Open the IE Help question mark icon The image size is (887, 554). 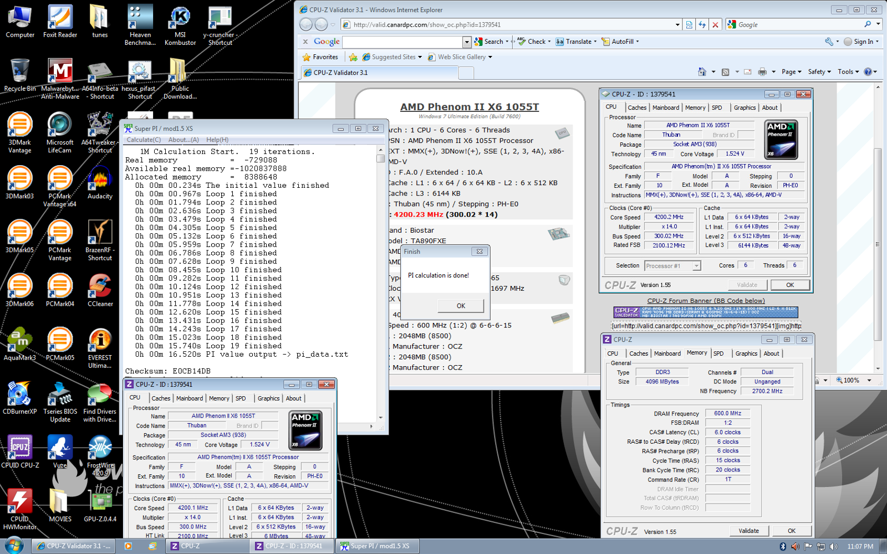click(x=868, y=71)
